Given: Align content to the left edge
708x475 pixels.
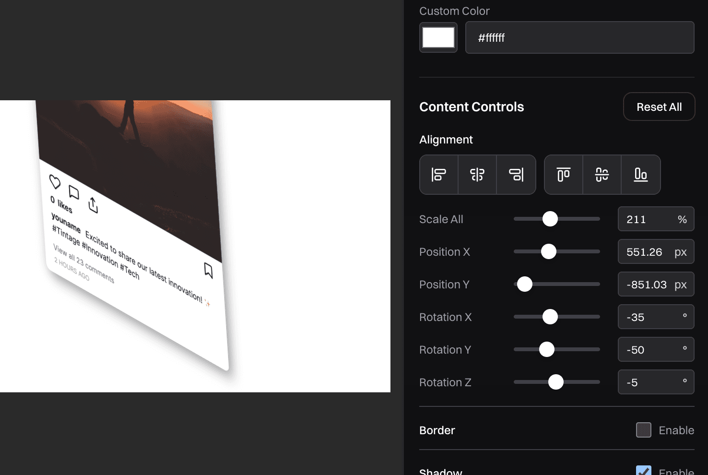Looking at the screenshot, I should click(x=439, y=175).
